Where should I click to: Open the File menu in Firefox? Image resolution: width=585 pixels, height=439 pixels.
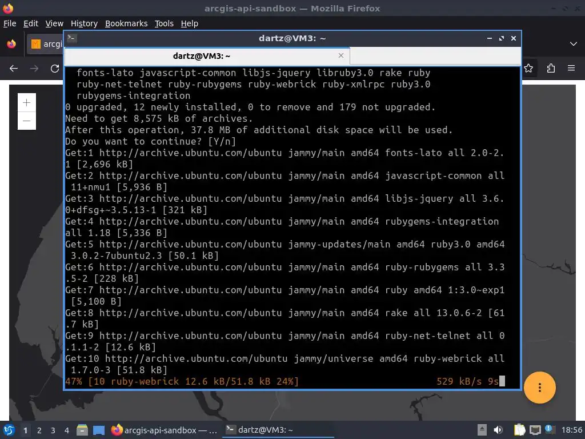(x=10, y=23)
